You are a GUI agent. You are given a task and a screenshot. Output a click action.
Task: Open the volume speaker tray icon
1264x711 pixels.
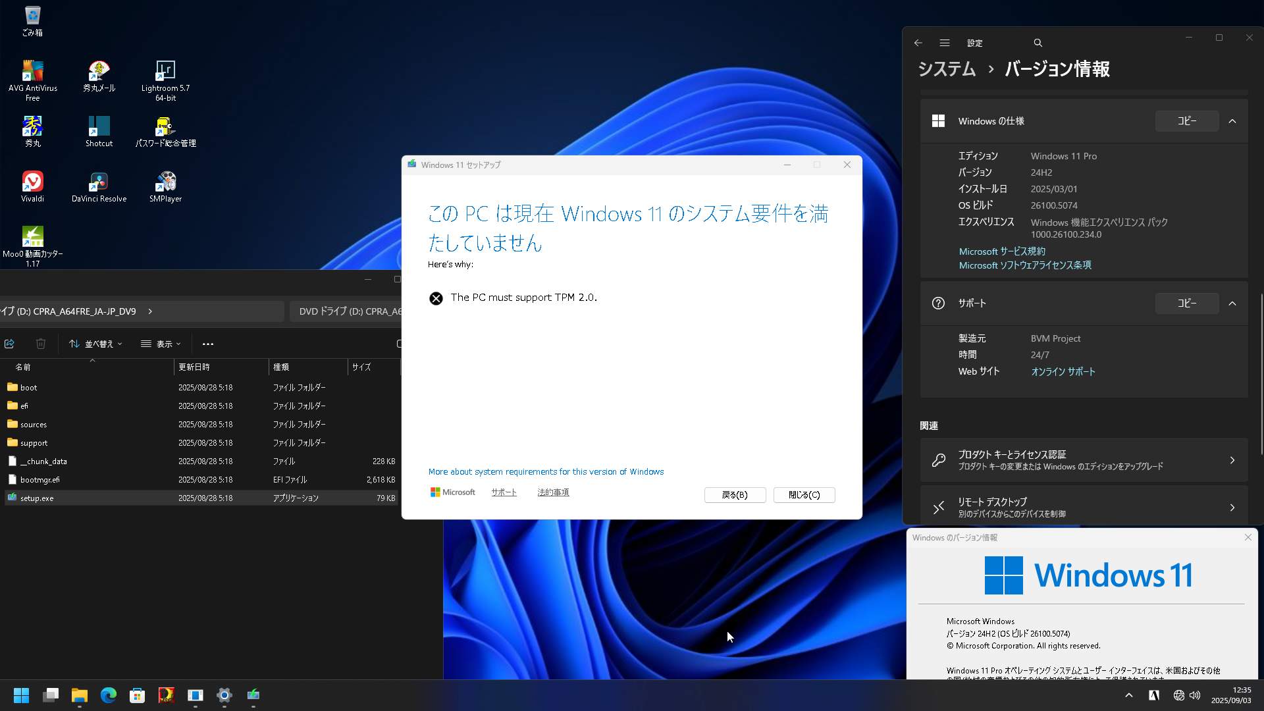[1195, 695]
